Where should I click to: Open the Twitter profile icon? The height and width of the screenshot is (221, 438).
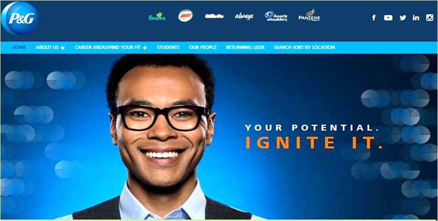403,18
